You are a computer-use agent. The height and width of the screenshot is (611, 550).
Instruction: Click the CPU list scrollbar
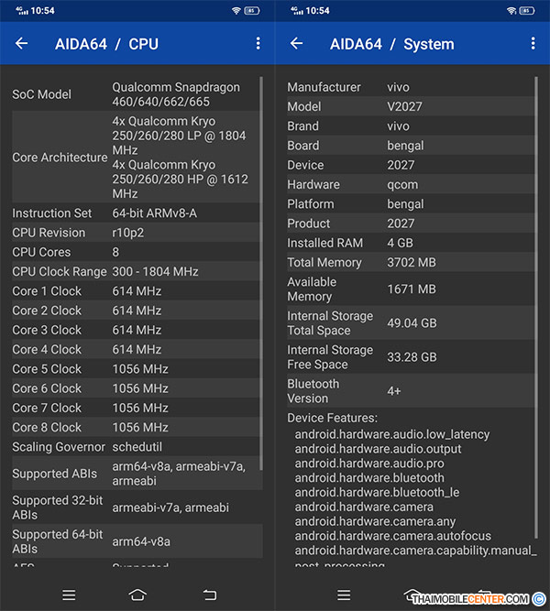[x=261, y=273]
